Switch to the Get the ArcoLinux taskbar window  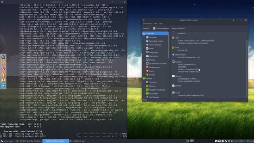click(x=29, y=141)
